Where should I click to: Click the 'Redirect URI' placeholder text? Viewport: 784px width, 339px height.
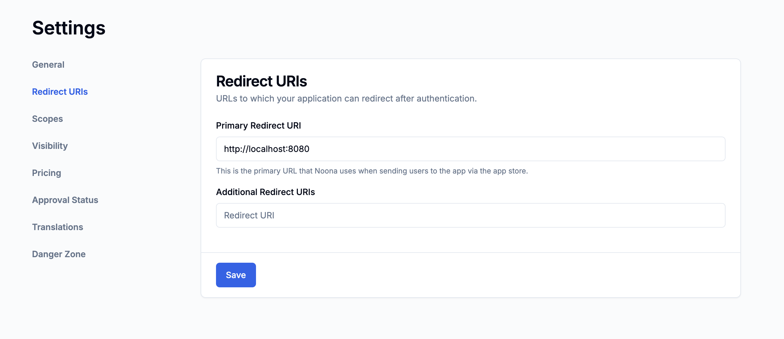249,215
